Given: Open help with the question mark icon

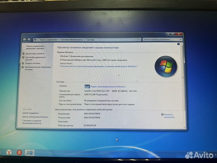Looking at the screenshot, I should point(178,44).
